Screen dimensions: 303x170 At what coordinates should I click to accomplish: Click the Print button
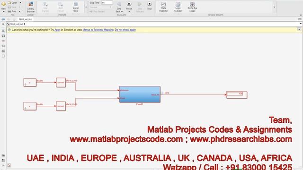pyautogui.click(x=12, y=11)
